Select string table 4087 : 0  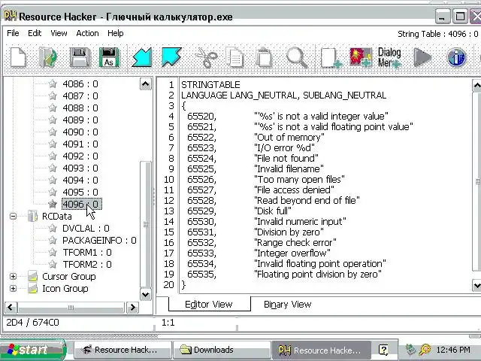click(x=80, y=96)
